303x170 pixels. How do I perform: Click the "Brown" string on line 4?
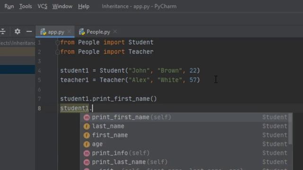(169, 70)
